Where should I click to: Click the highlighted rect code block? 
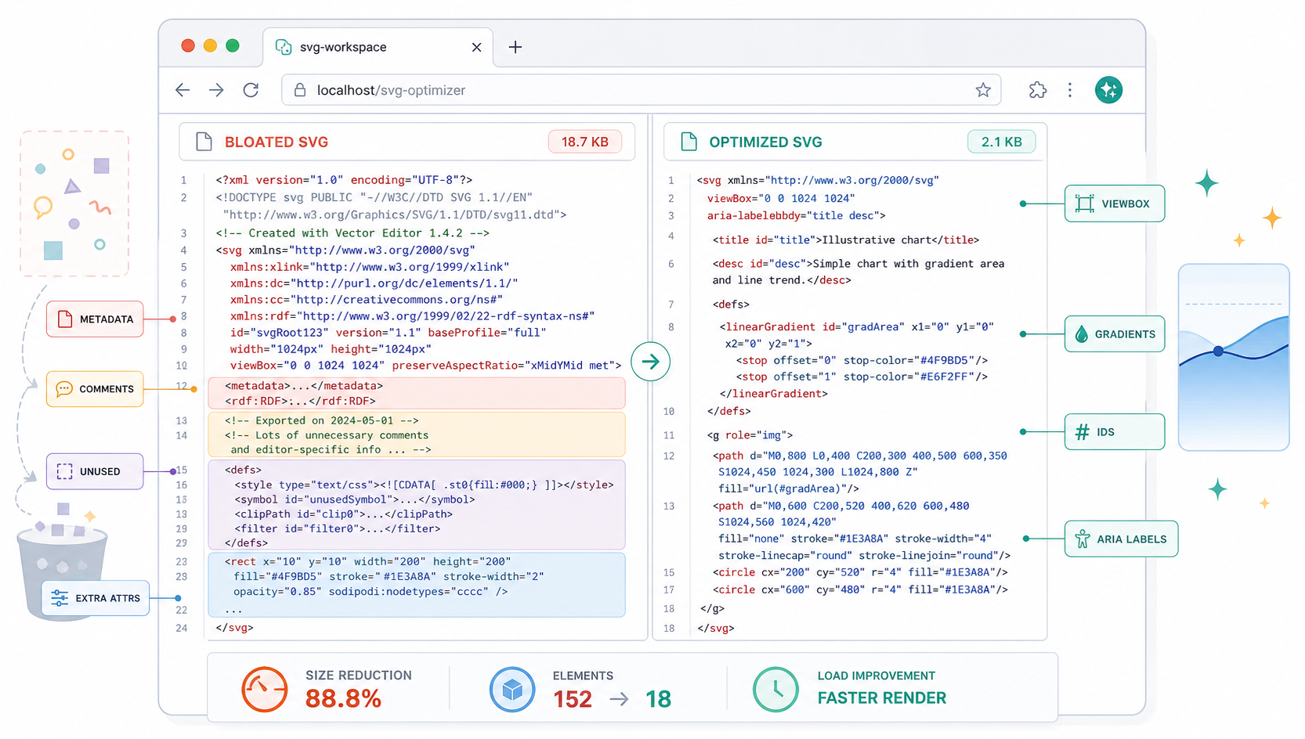(x=417, y=585)
